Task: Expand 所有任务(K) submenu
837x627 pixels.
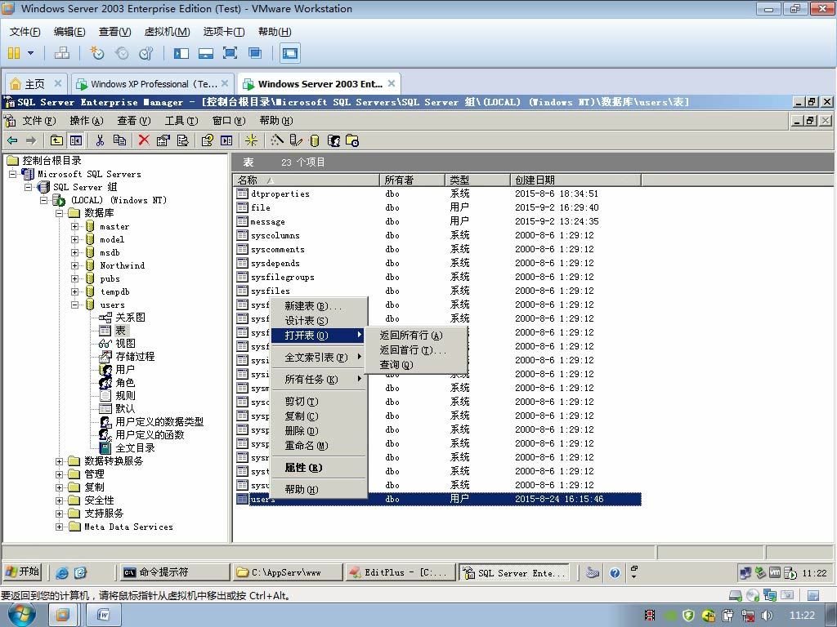Action: point(319,379)
